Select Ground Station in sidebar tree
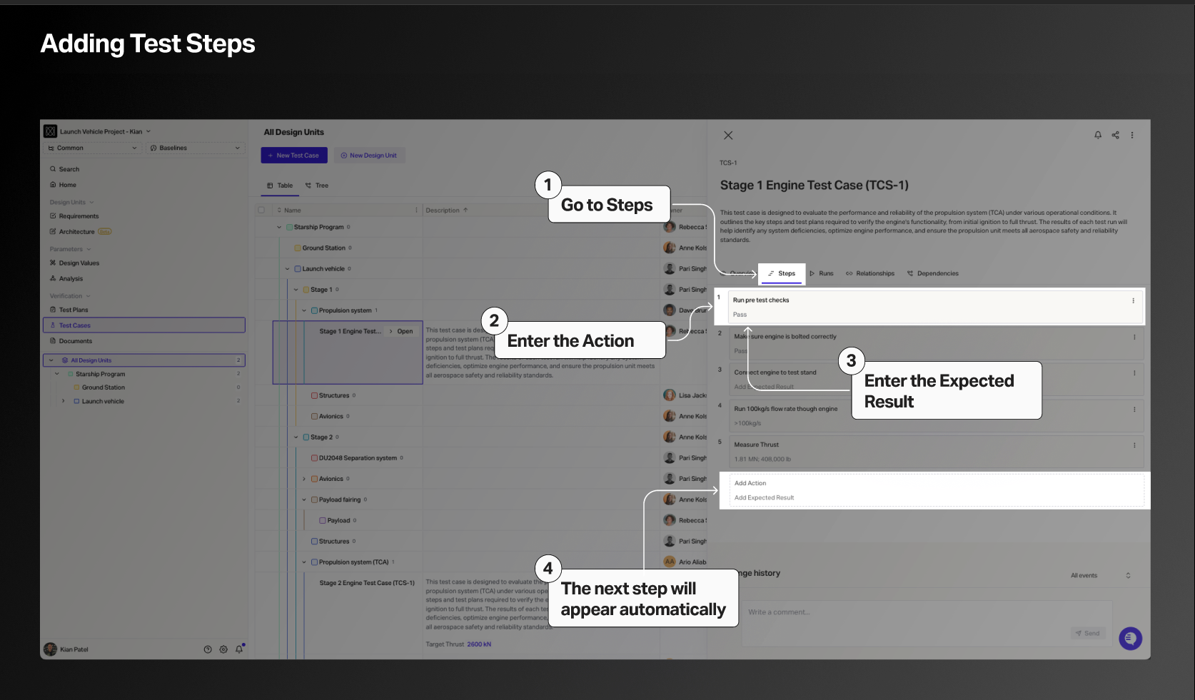 104,387
